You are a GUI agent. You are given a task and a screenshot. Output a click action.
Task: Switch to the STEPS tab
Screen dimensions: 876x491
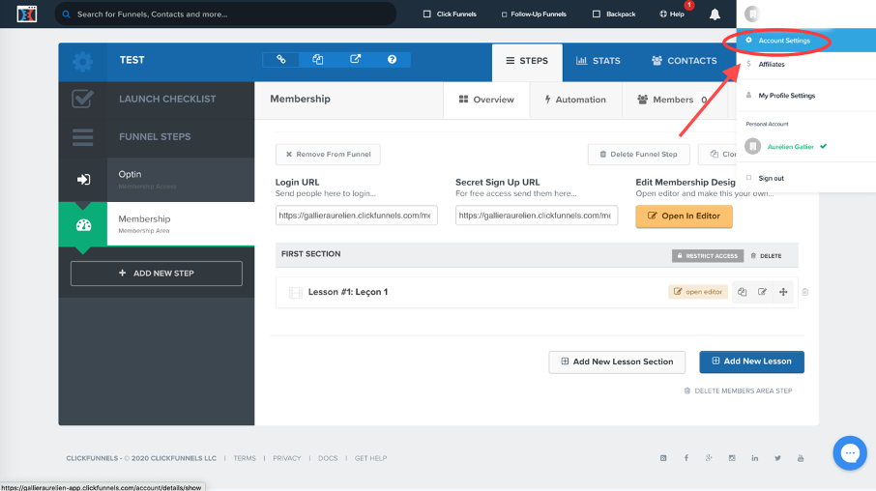click(527, 61)
